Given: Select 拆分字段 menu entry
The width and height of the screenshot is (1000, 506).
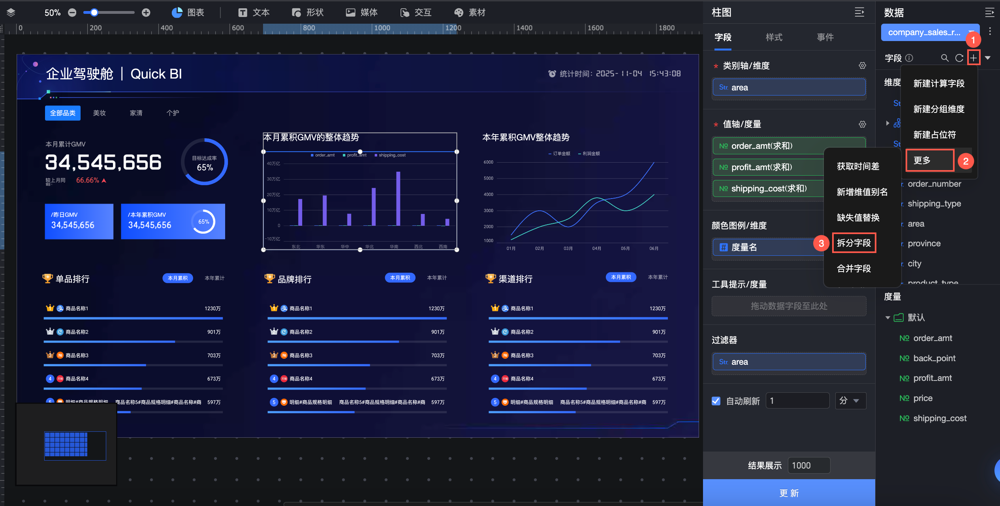Looking at the screenshot, I should (x=854, y=243).
